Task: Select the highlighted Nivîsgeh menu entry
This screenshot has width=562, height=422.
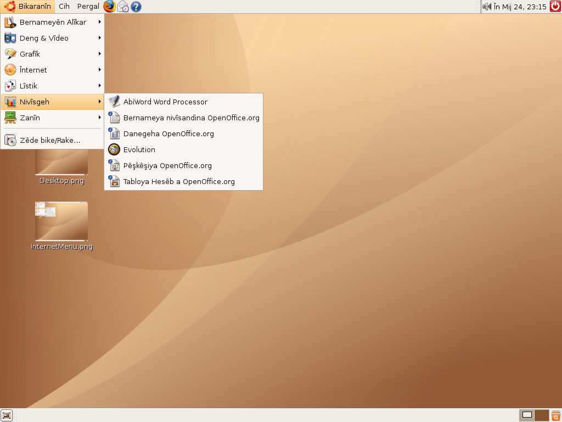Action: point(52,102)
